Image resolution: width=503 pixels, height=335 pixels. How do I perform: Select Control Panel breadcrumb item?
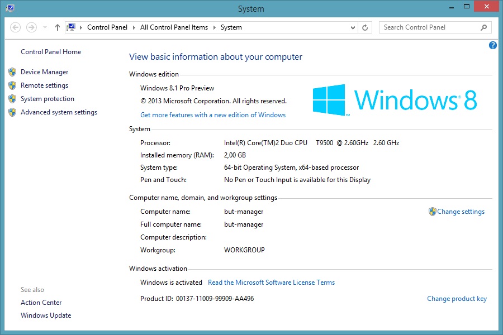[x=107, y=27]
